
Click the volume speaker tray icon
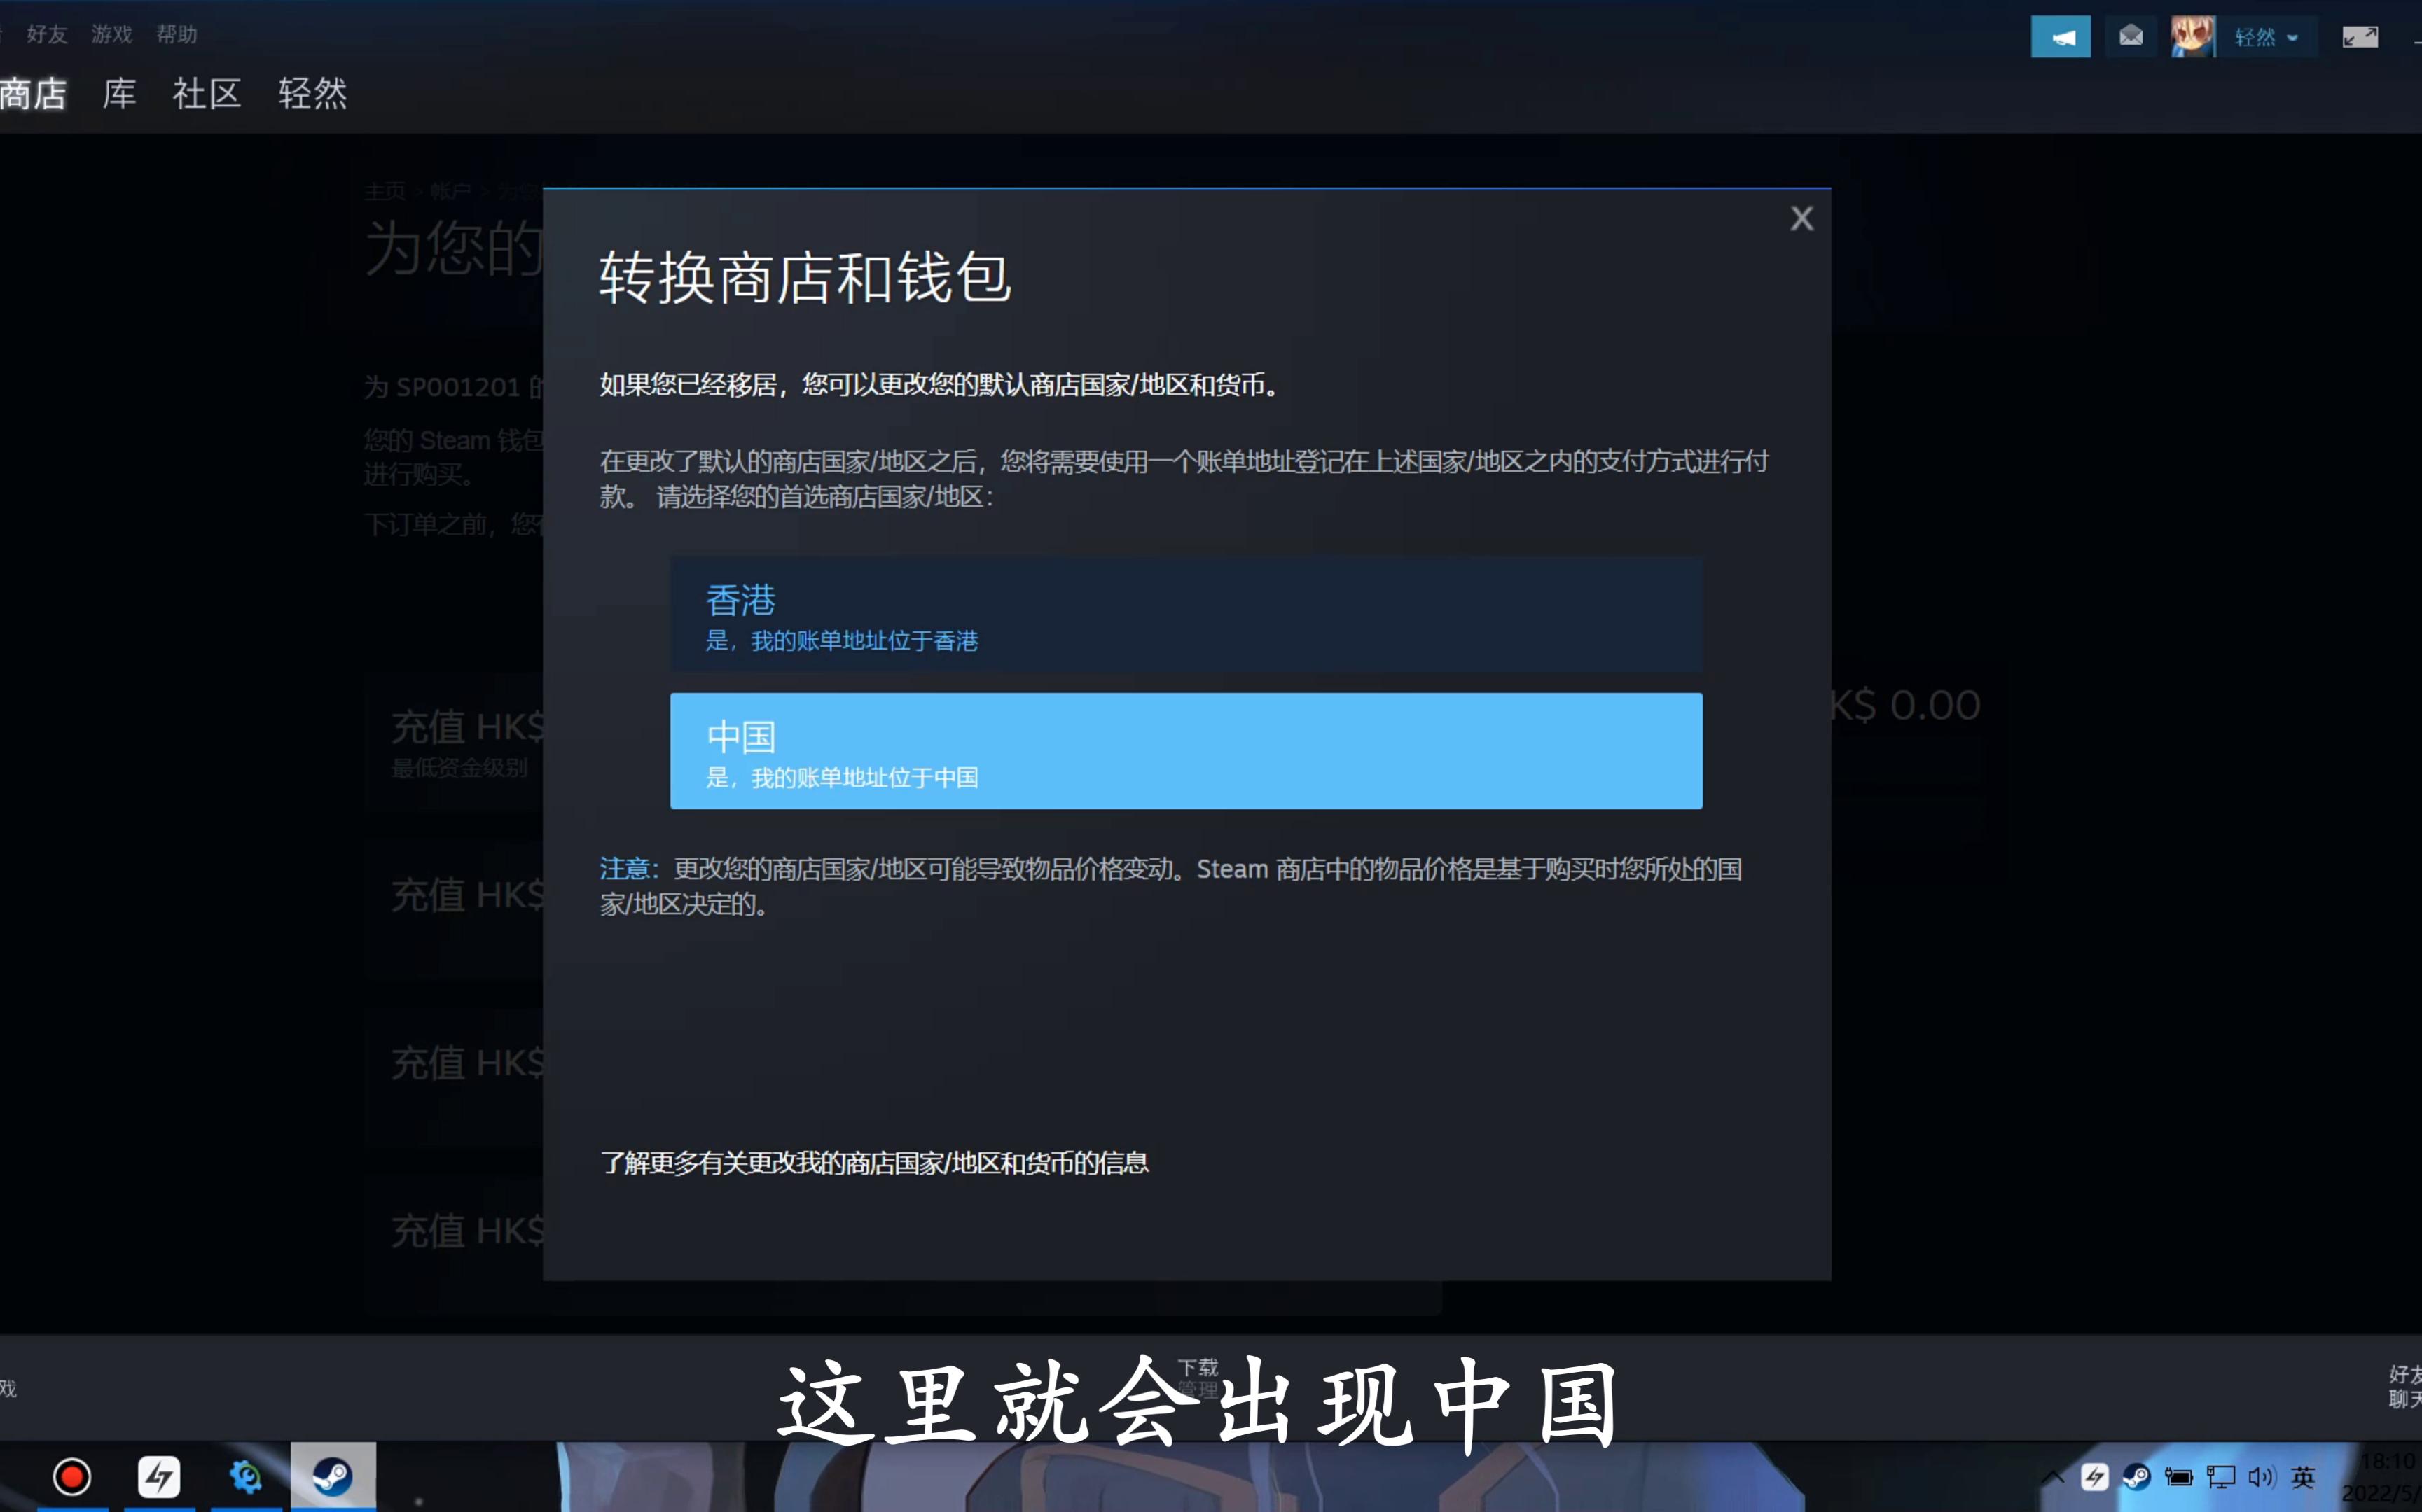click(2260, 1476)
